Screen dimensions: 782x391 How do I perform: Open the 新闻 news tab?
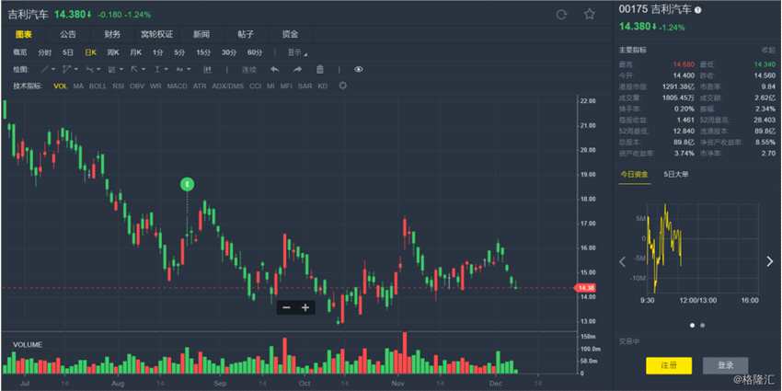click(201, 34)
